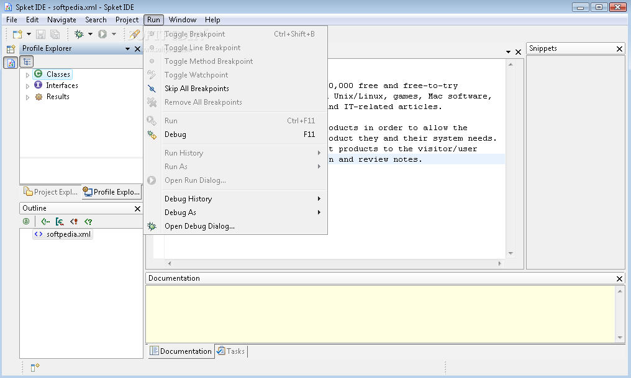This screenshot has width=631, height=378.
Task: Choose Skip All Breakpoints
Action: [235, 89]
